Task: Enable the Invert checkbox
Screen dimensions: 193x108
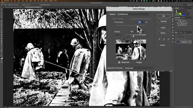Action: click(x=158, y=45)
